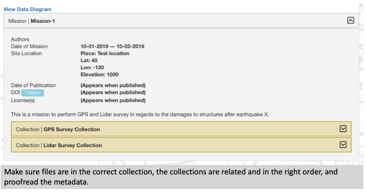The height and width of the screenshot is (192, 366).
Task: Click the proofread metadata instruction caption
Action: pyautogui.click(x=171, y=177)
